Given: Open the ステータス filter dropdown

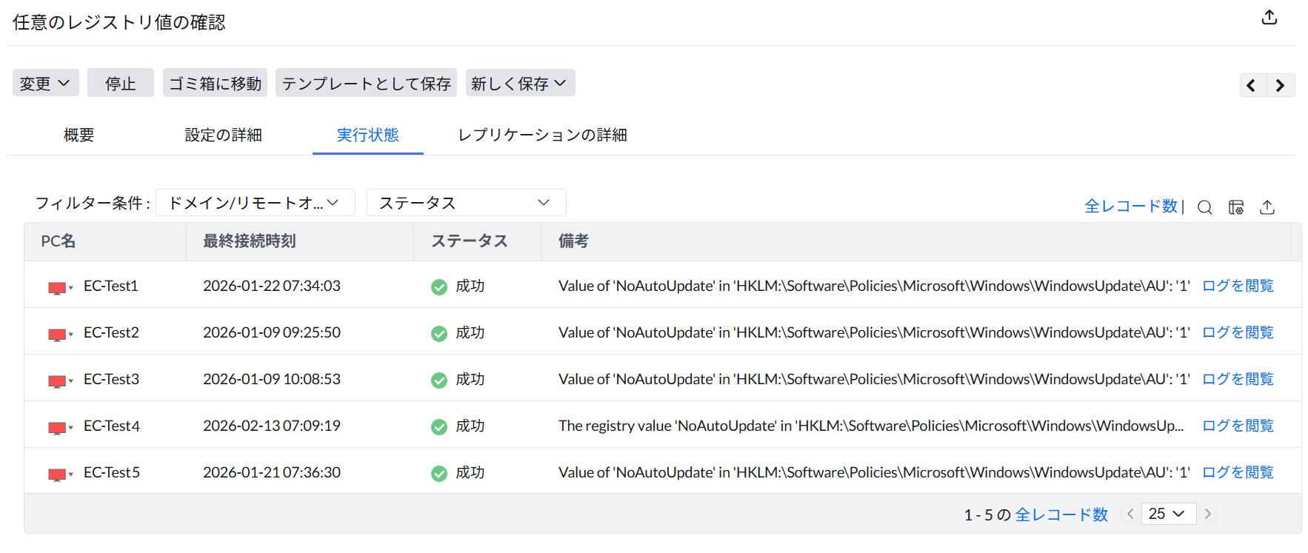Looking at the screenshot, I should tap(466, 203).
